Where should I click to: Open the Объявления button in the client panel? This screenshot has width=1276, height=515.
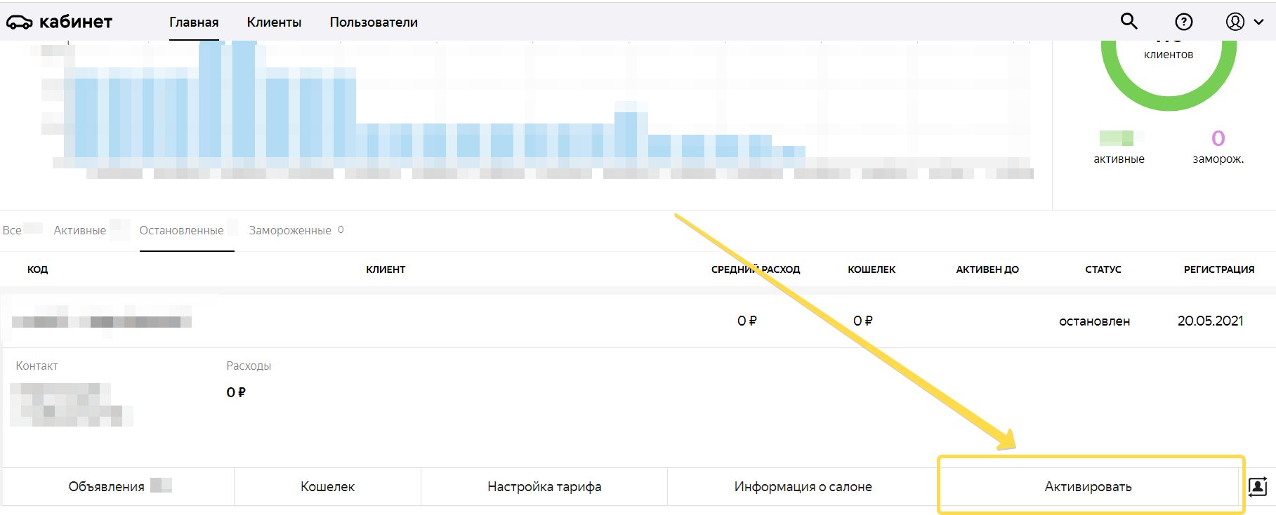coord(107,486)
